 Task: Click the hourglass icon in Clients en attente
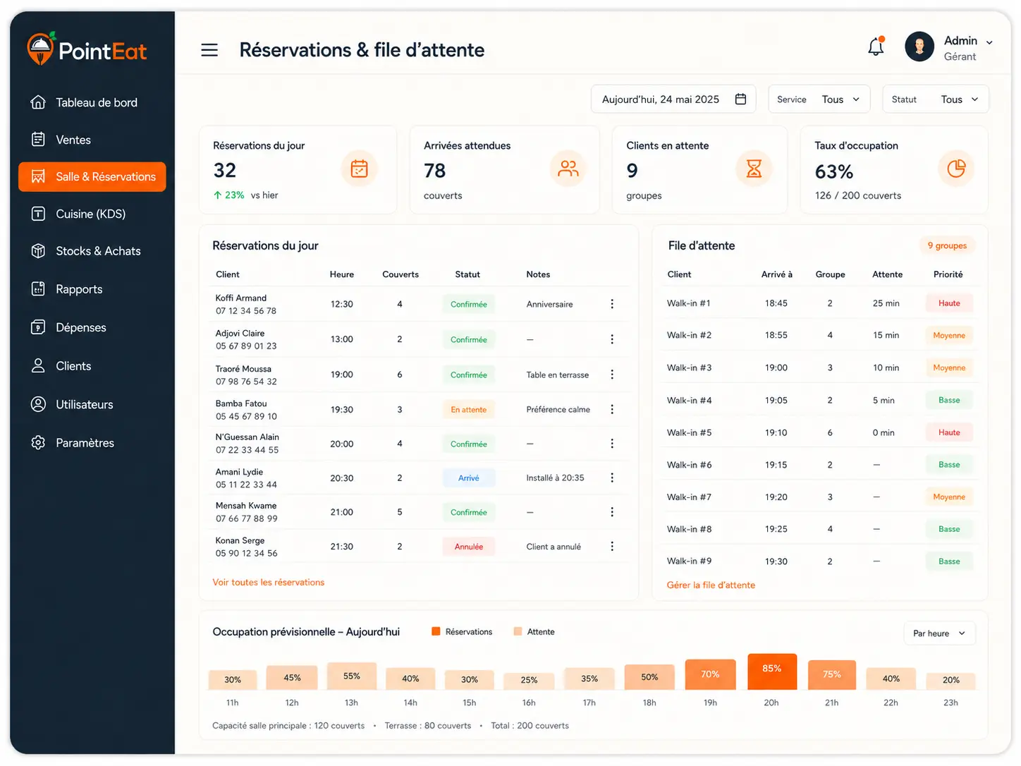pyautogui.click(x=754, y=169)
